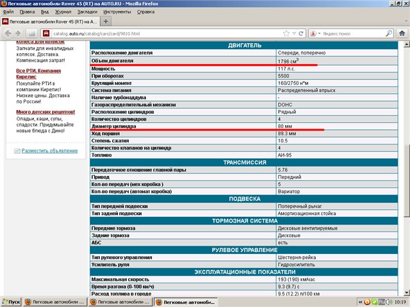Open the URL history dropdown arrow
This screenshot has height=307, width=410.
[x=294, y=33]
